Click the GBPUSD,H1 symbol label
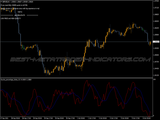Screen dimensions: 160x120 click(x=6, y=2)
